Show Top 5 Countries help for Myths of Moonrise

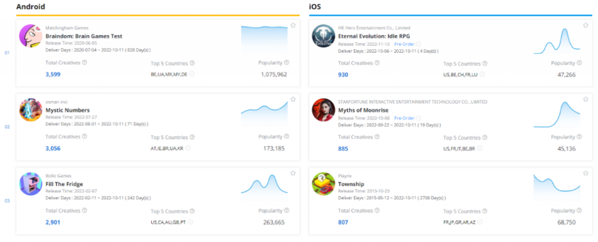pos(485,137)
